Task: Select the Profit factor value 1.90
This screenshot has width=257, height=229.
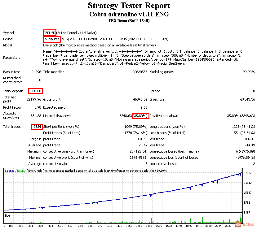Action: [38, 107]
